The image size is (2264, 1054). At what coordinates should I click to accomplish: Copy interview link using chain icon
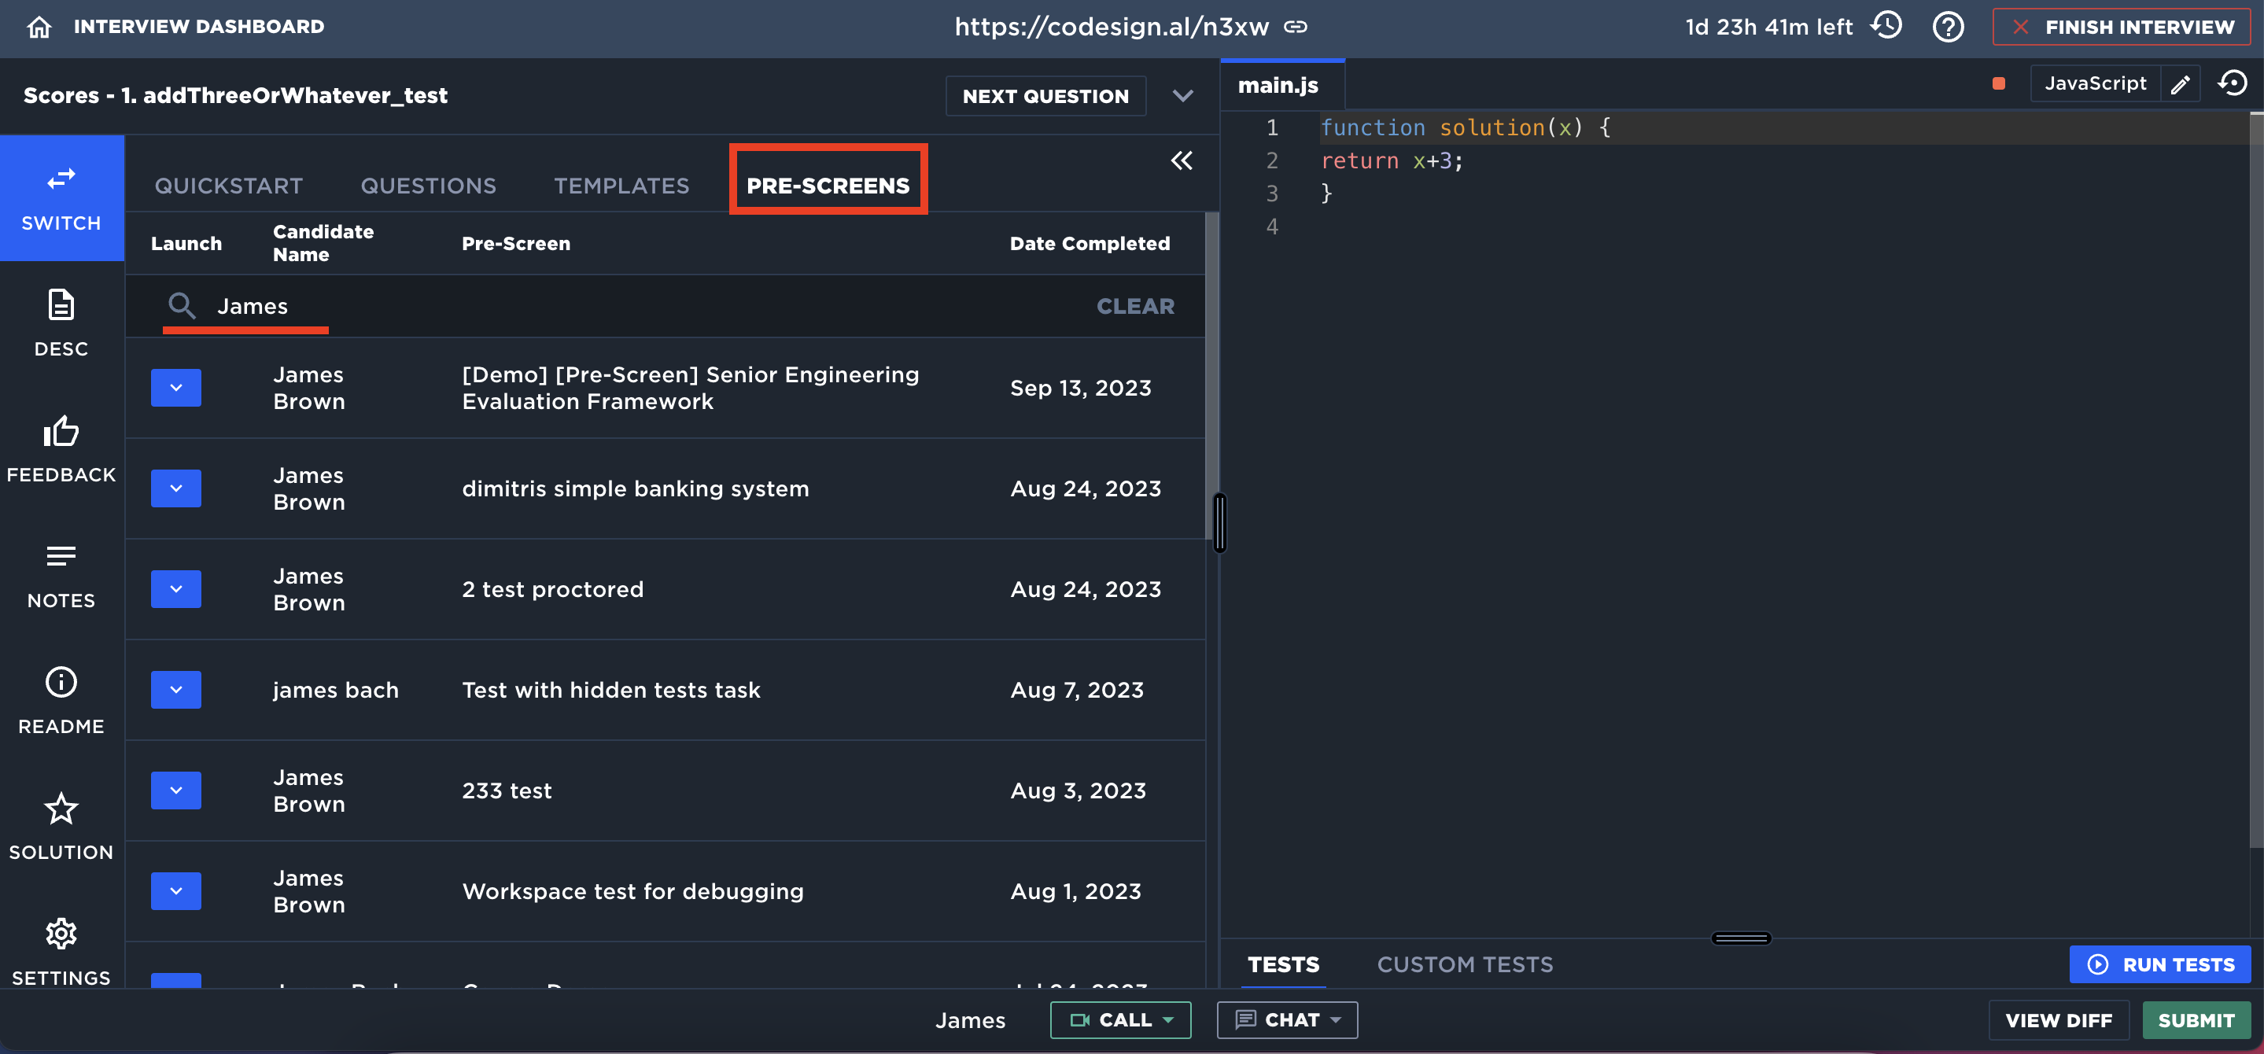coord(1296,28)
